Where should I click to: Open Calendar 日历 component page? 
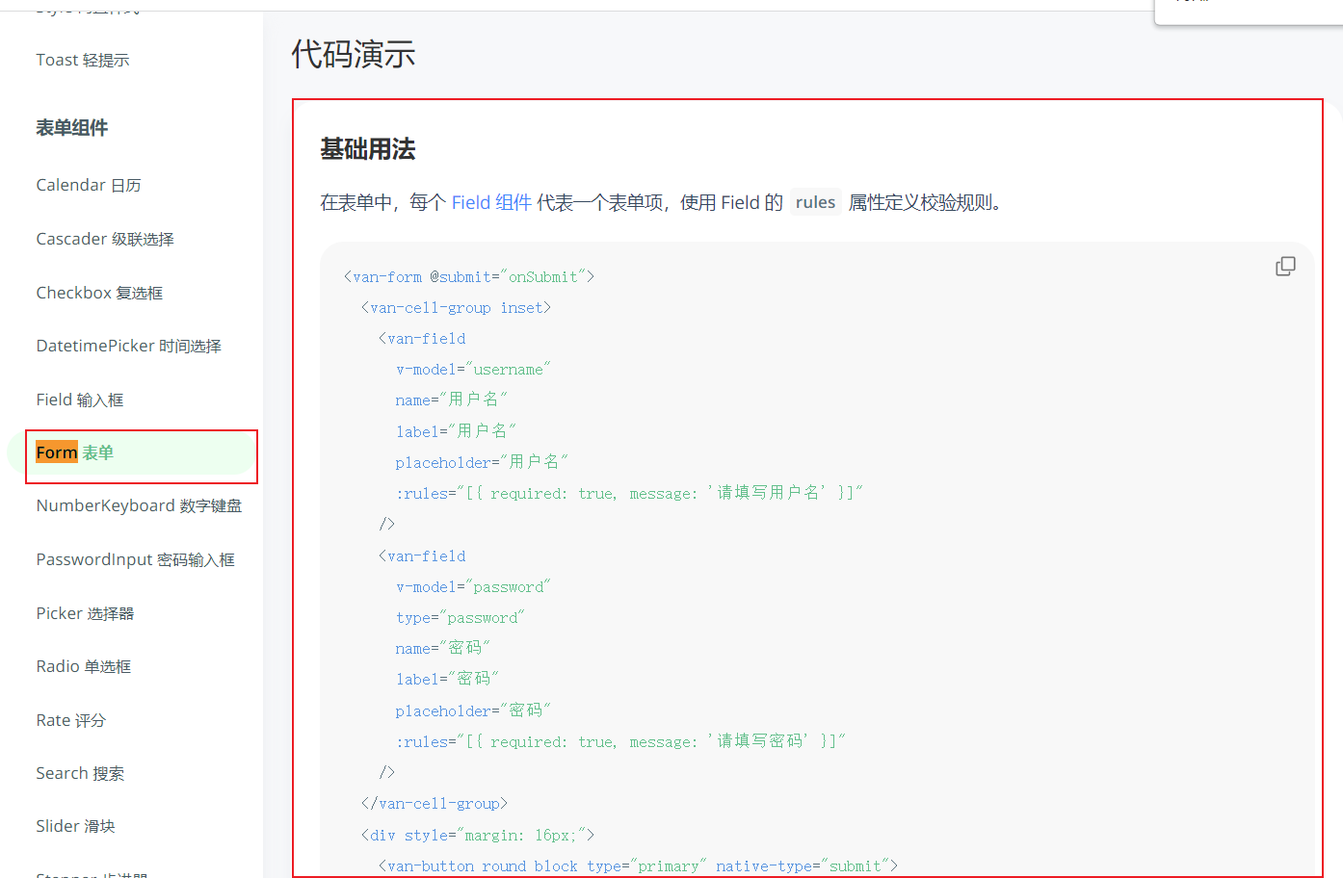(89, 185)
